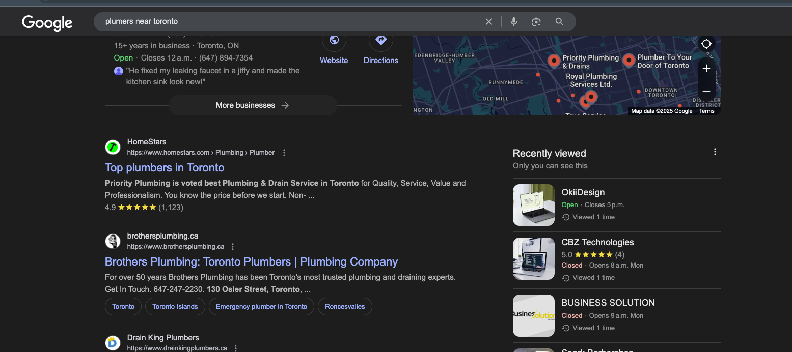
Task: Click inside the search box text
Action: tap(142, 22)
